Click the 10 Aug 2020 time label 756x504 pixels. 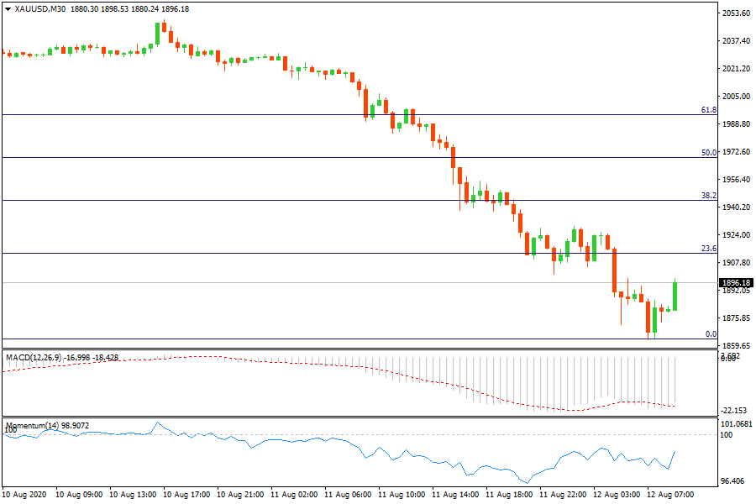tap(24, 495)
